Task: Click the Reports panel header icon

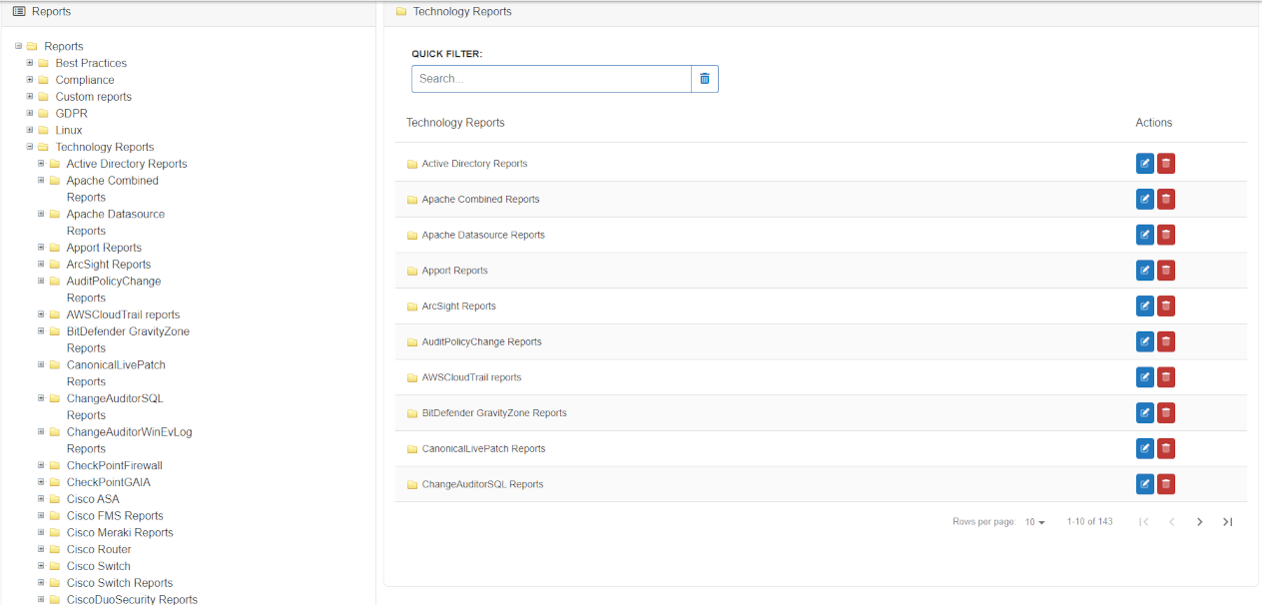Action: pyautogui.click(x=19, y=11)
